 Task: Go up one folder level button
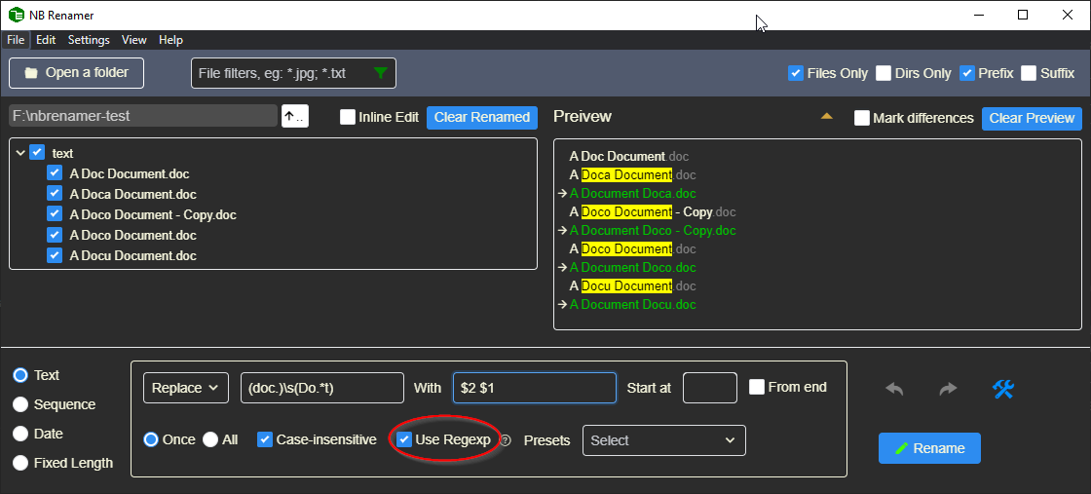coord(295,116)
